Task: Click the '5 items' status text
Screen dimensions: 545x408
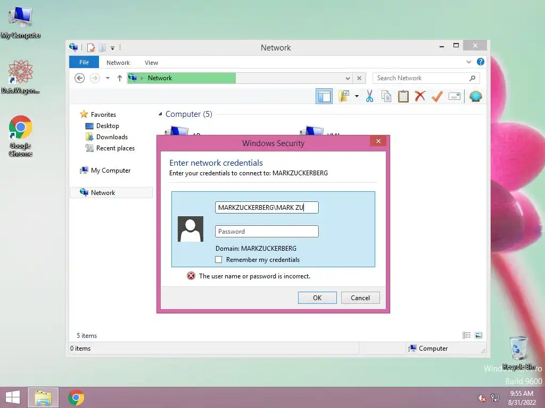Action: pyautogui.click(x=87, y=336)
